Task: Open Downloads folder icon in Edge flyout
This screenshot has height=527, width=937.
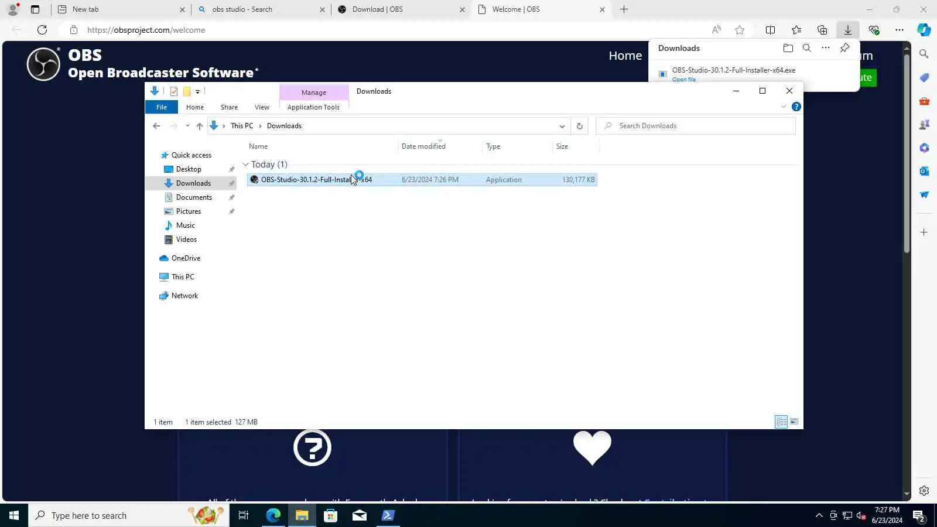Action: tap(788, 48)
